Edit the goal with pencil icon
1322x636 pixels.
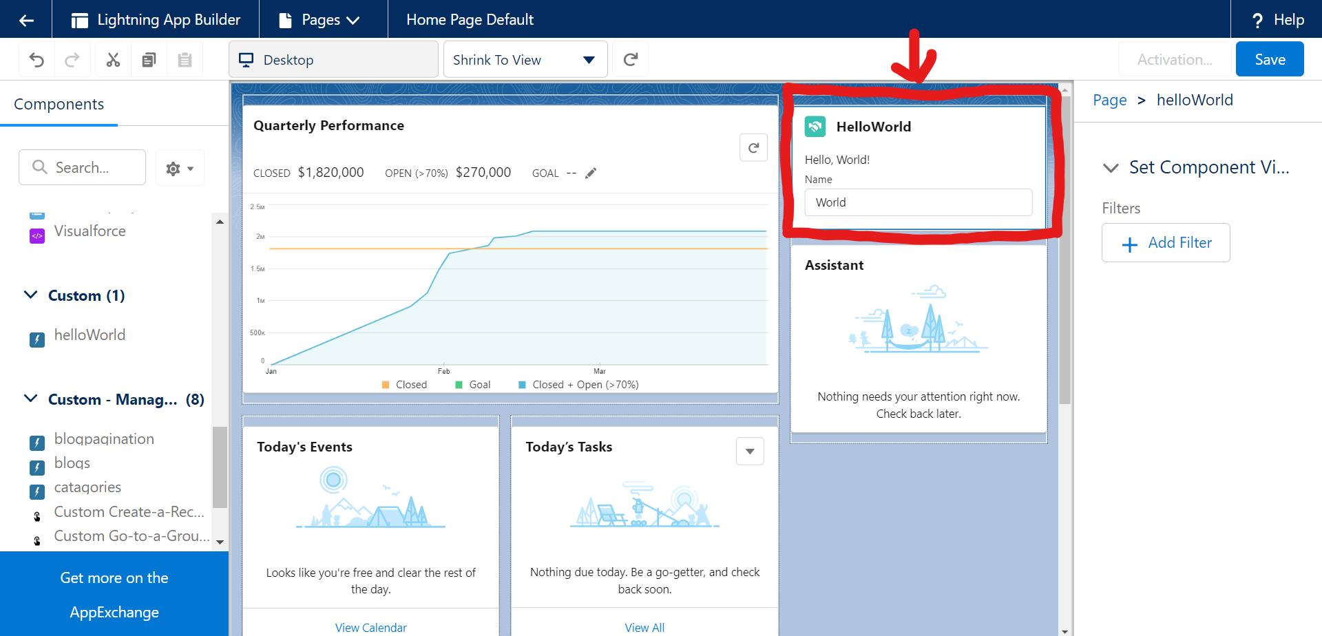591,173
